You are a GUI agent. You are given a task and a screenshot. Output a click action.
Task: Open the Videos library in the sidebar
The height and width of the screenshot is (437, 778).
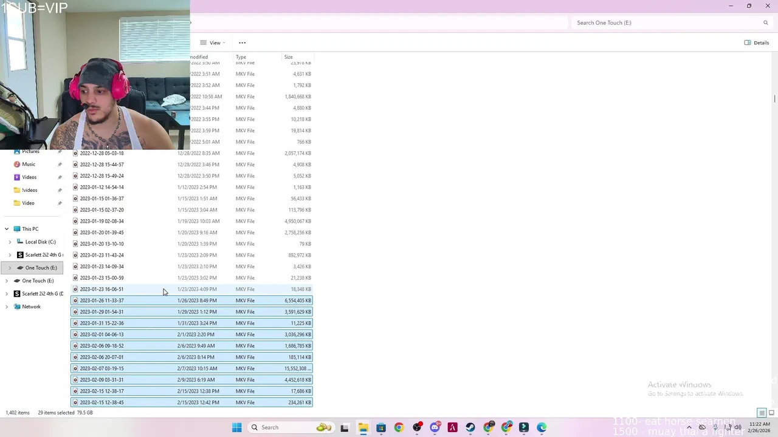29,177
